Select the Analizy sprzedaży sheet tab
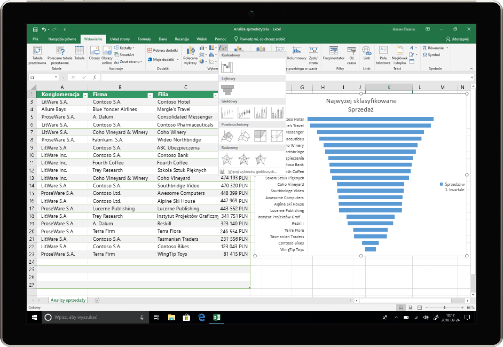 [68, 301]
